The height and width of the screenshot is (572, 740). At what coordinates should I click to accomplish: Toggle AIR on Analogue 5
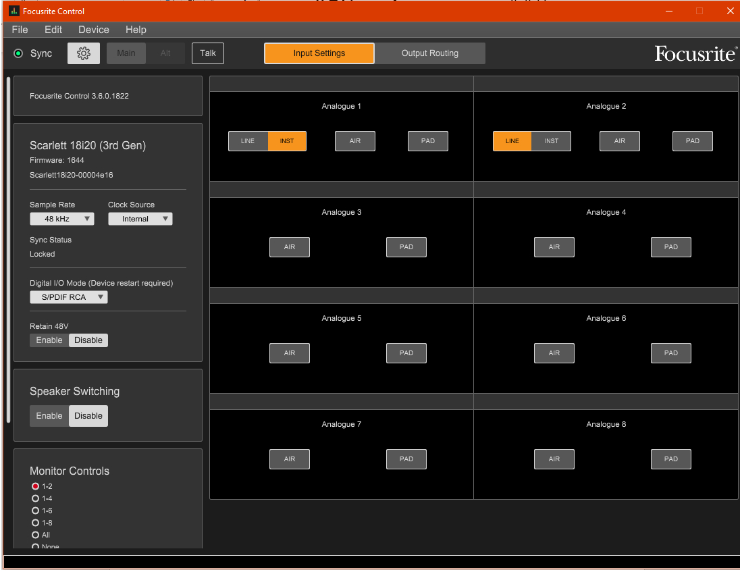(290, 353)
